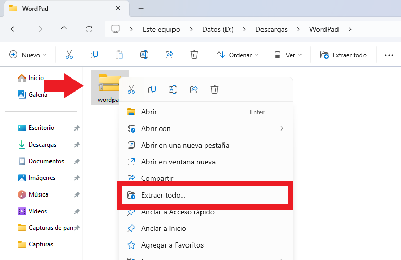Expand chevron after Este equipo
The width and height of the screenshot is (401, 260).
tap(191, 29)
